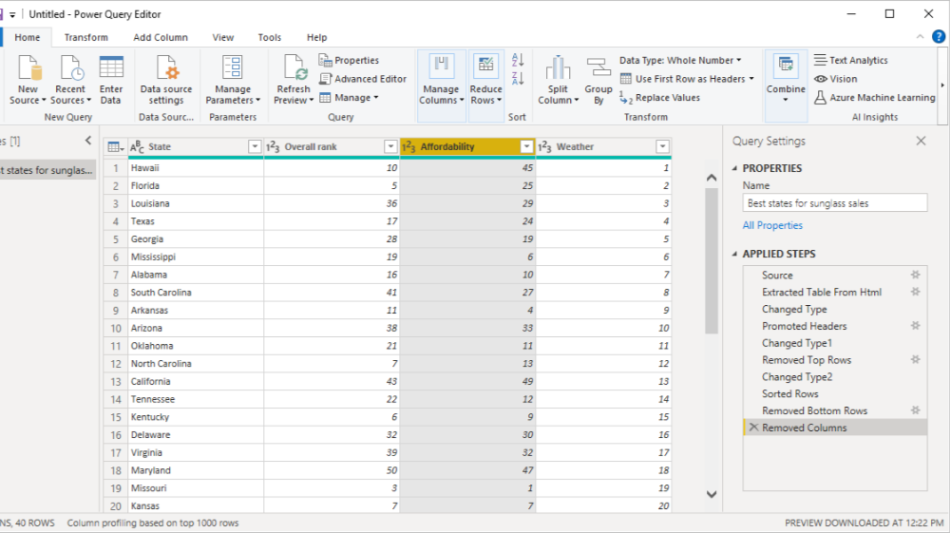The width and height of the screenshot is (950, 533).
Task: Open the Weather column filter dropdown
Action: tap(662, 146)
